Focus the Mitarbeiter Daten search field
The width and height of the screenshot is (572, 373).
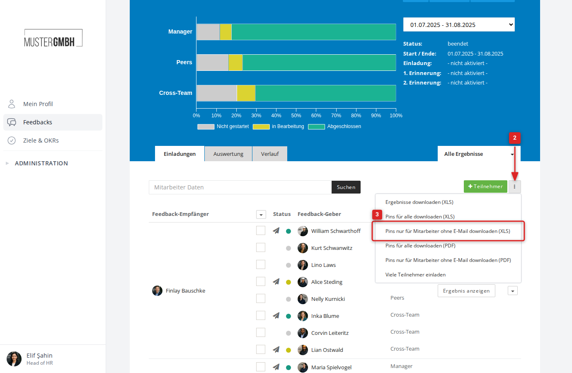240,187
